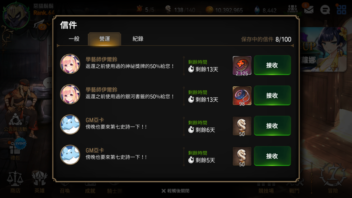352x198 pixels.
Task: Click 接收 for the GM亞卡 mail expiring in 5 days
Action: click(272, 156)
